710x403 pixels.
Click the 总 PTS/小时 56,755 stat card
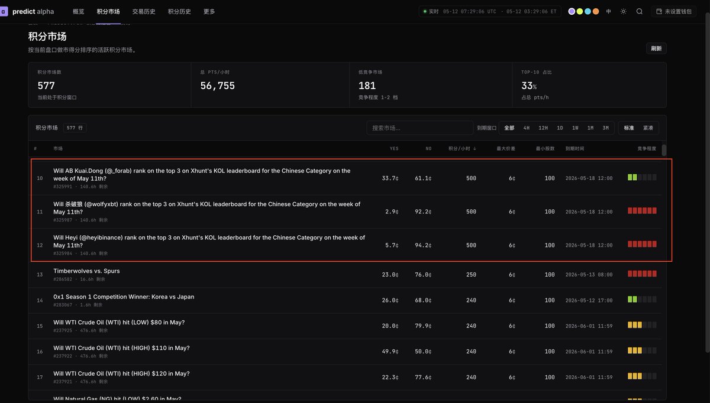click(x=270, y=85)
